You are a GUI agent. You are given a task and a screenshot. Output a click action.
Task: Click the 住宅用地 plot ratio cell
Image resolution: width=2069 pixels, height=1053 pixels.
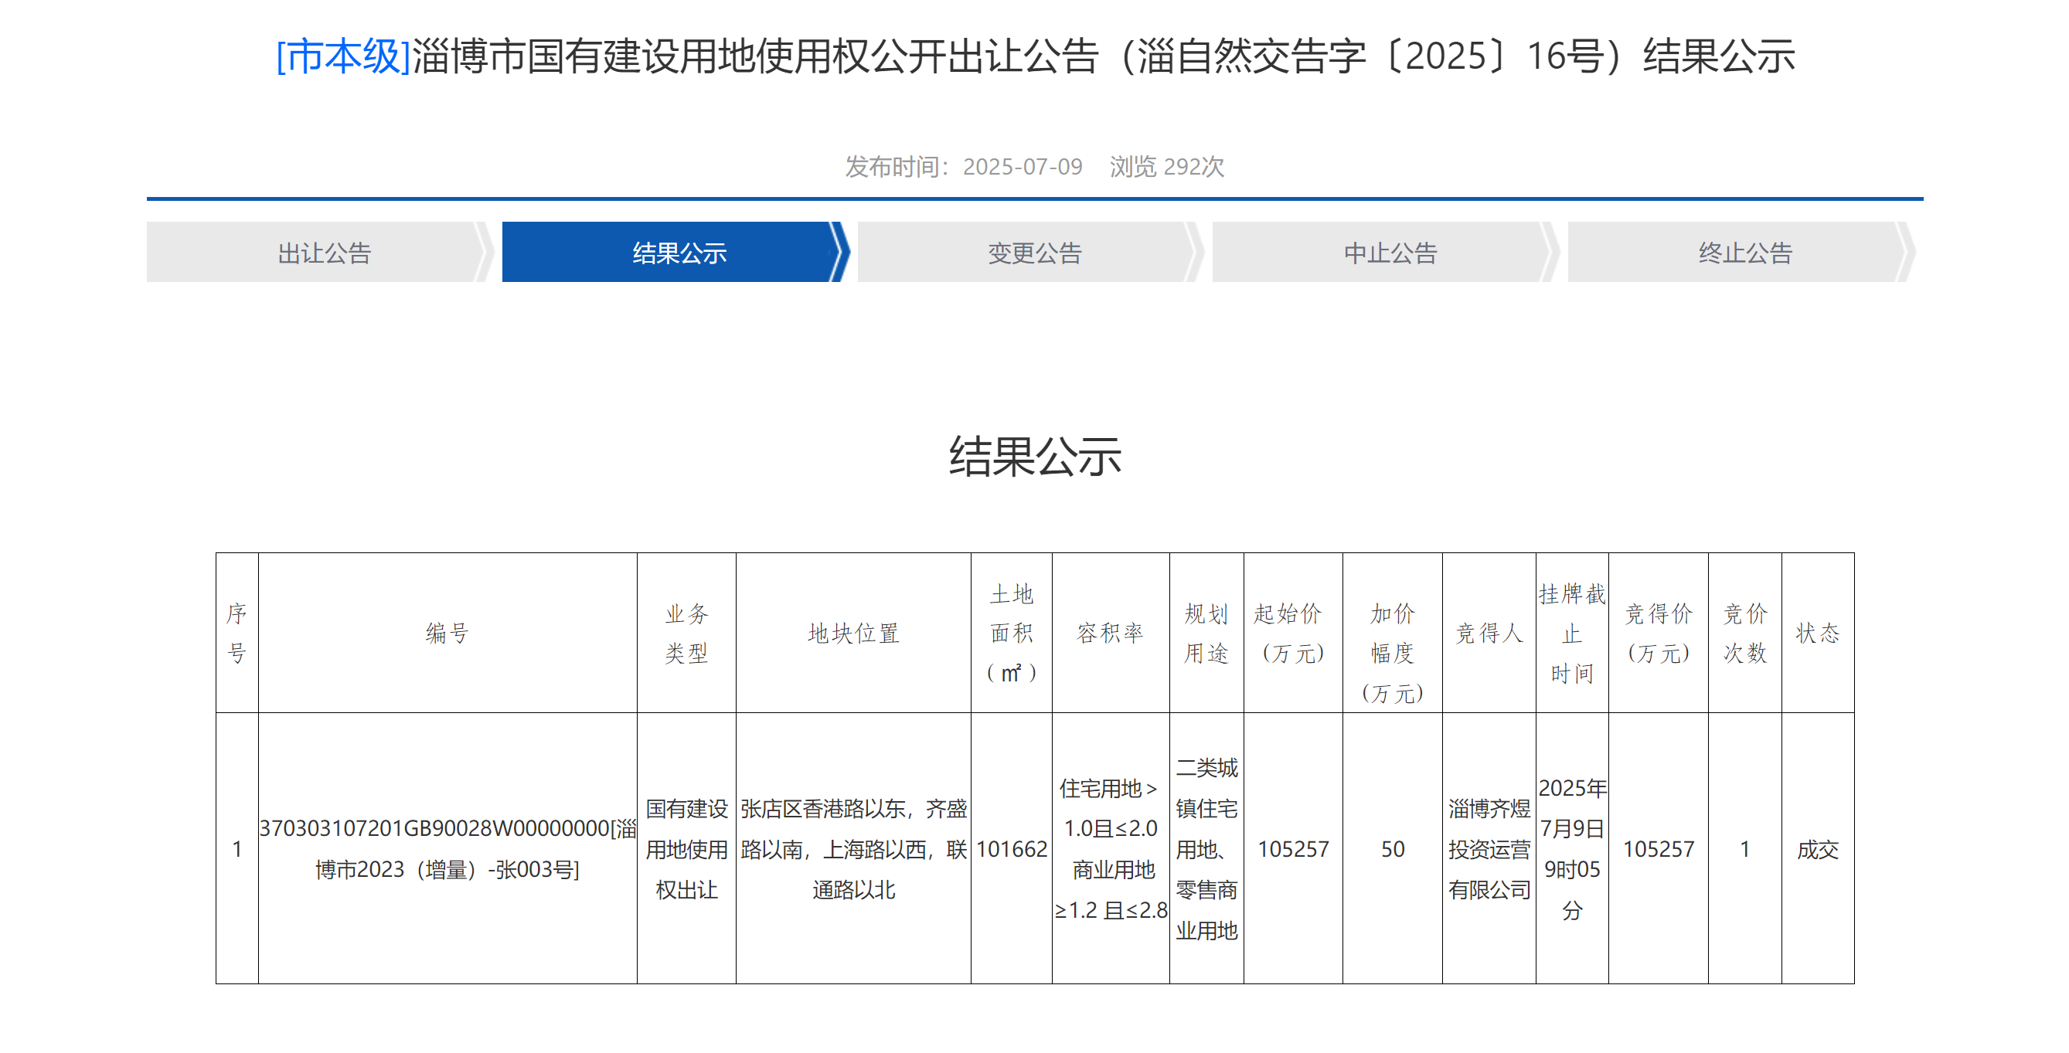click(1111, 849)
